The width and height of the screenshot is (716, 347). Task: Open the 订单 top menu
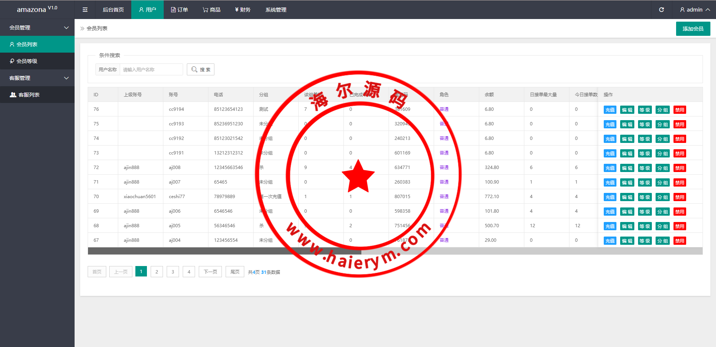click(179, 10)
